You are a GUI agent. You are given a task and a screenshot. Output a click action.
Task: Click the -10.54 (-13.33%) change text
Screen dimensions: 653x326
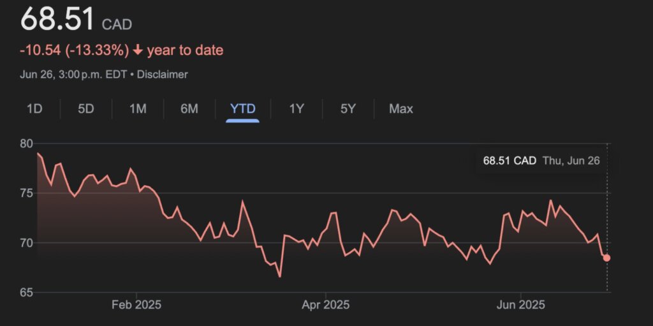tap(75, 50)
